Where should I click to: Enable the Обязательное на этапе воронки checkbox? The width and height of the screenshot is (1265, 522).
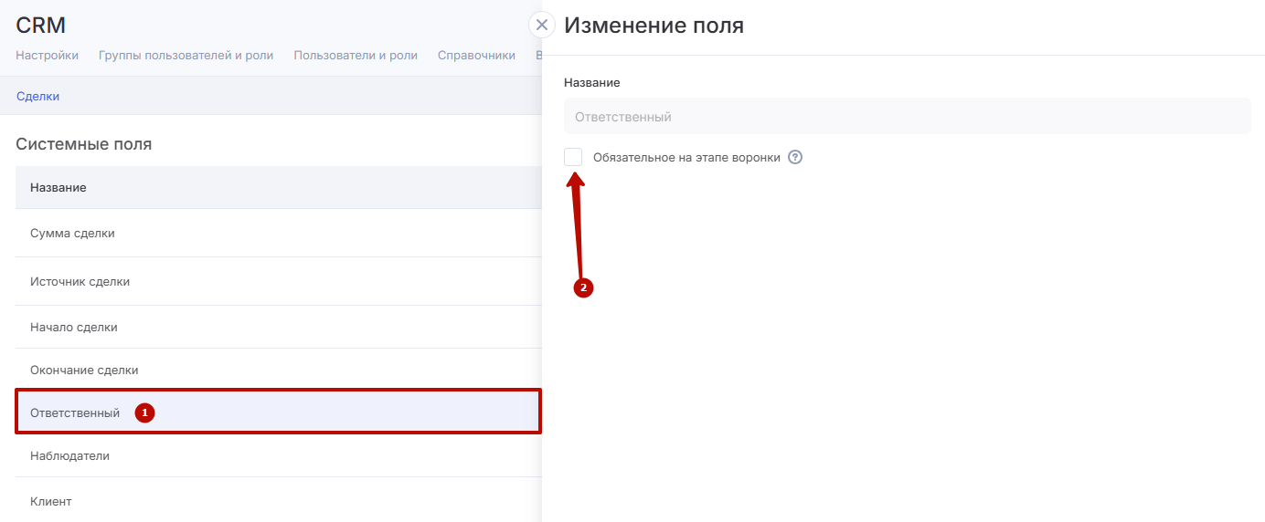[x=573, y=157]
